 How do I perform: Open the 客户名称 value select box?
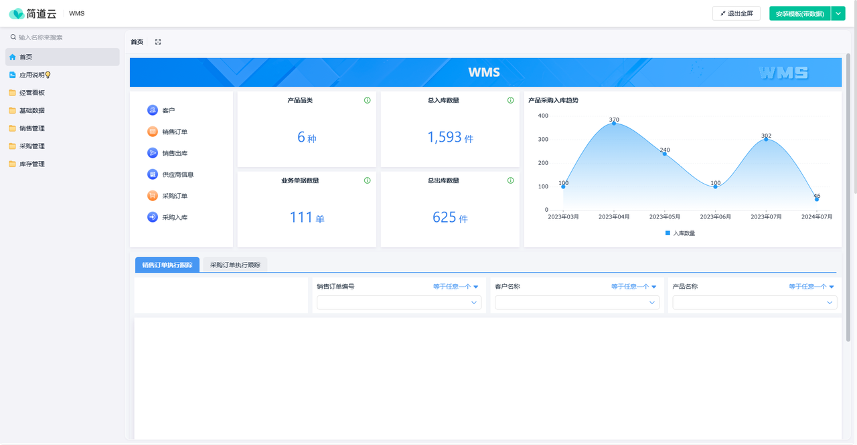pos(577,303)
